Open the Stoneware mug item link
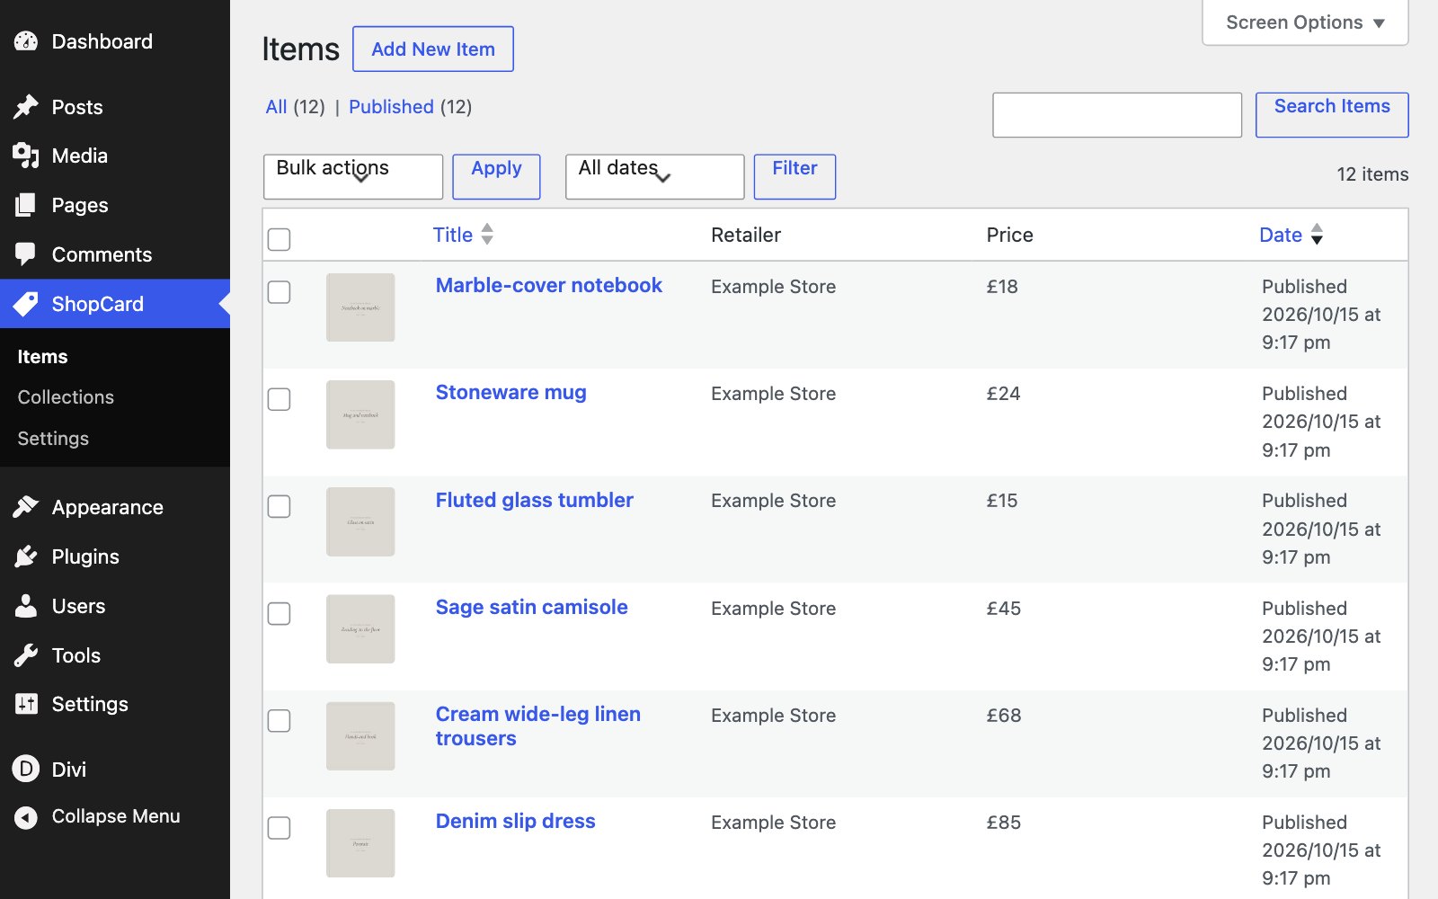 click(510, 393)
